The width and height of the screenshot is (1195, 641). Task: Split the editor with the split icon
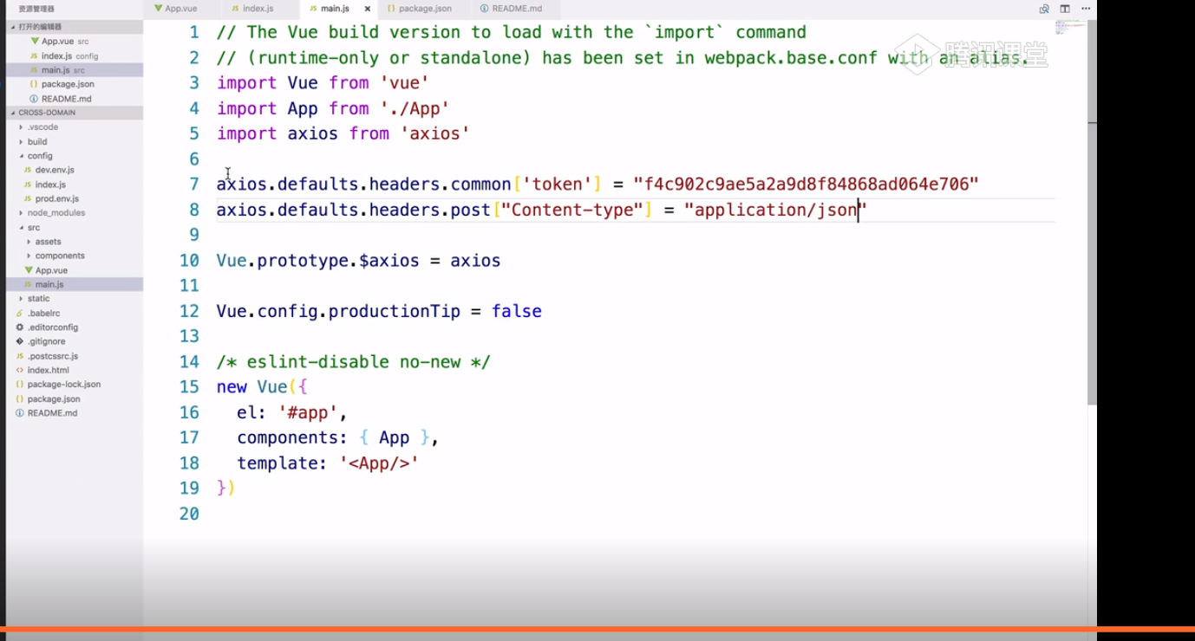click(x=1065, y=9)
